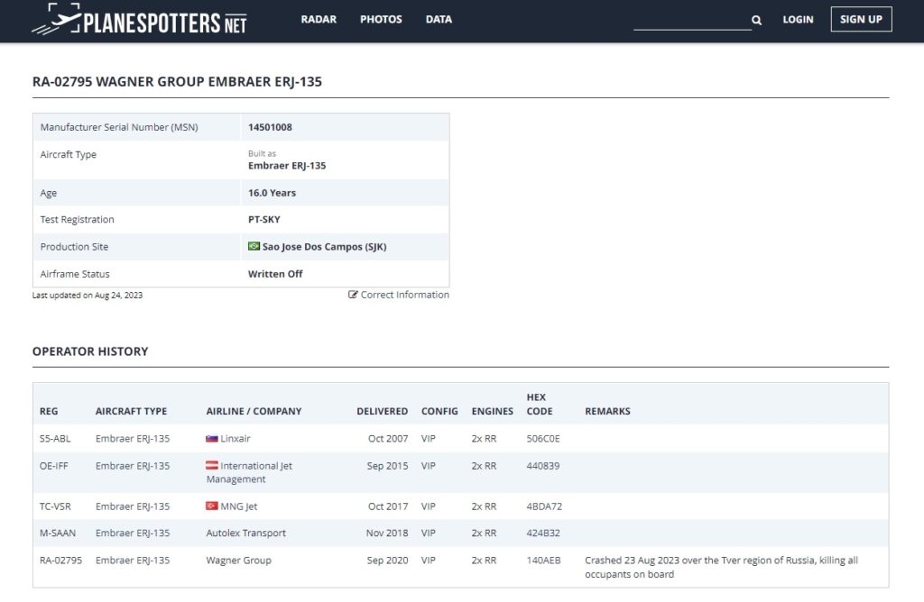Screen dimensions: 924x602
Task: Open the Wagner Group operator link
Action: click(x=238, y=561)
